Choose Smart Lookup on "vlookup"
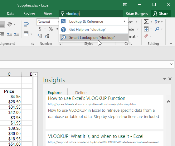The image size is (175, 146). (94, 38)
